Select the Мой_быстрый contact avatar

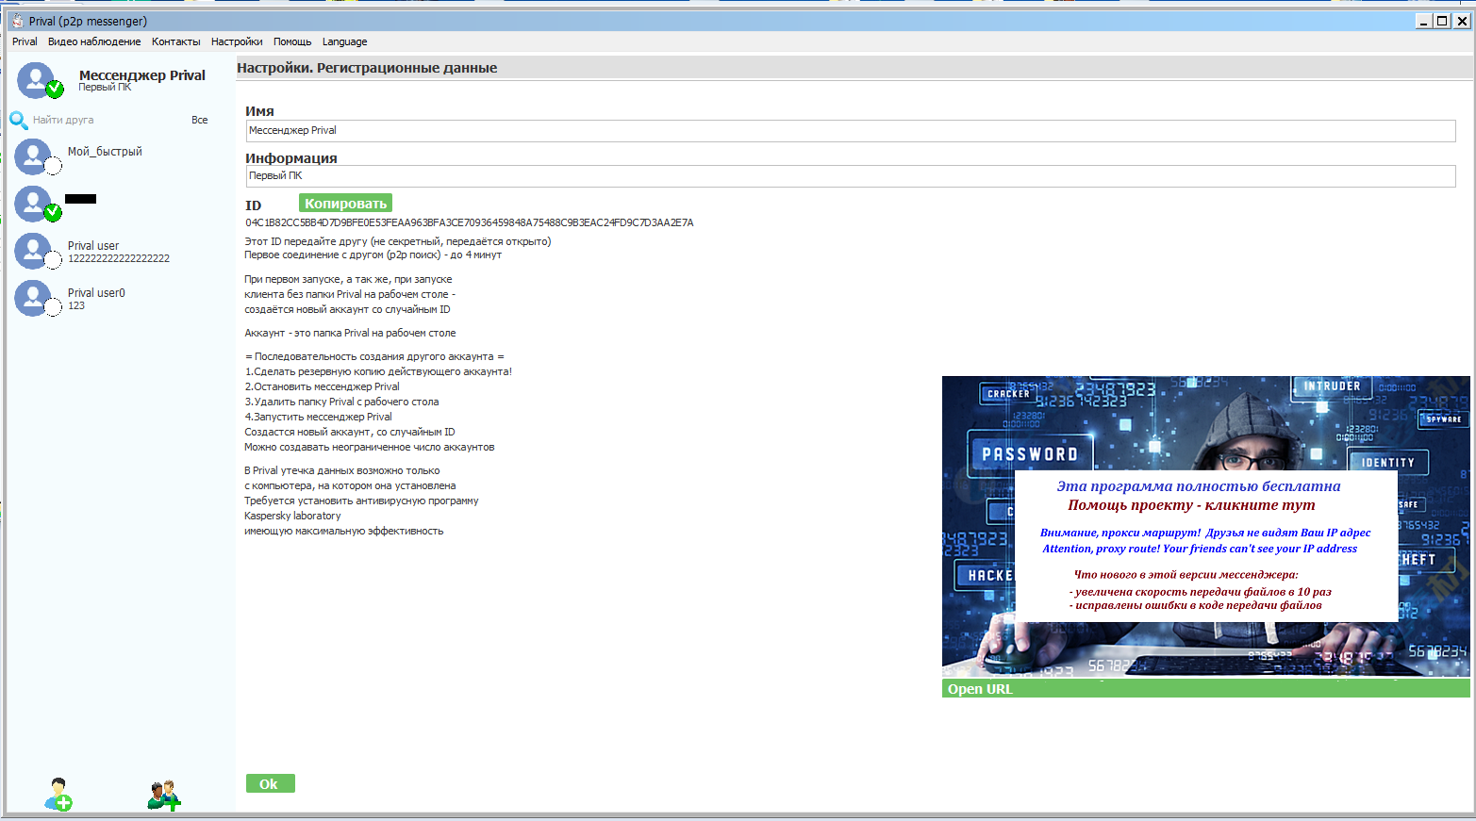tap(34, 156)
